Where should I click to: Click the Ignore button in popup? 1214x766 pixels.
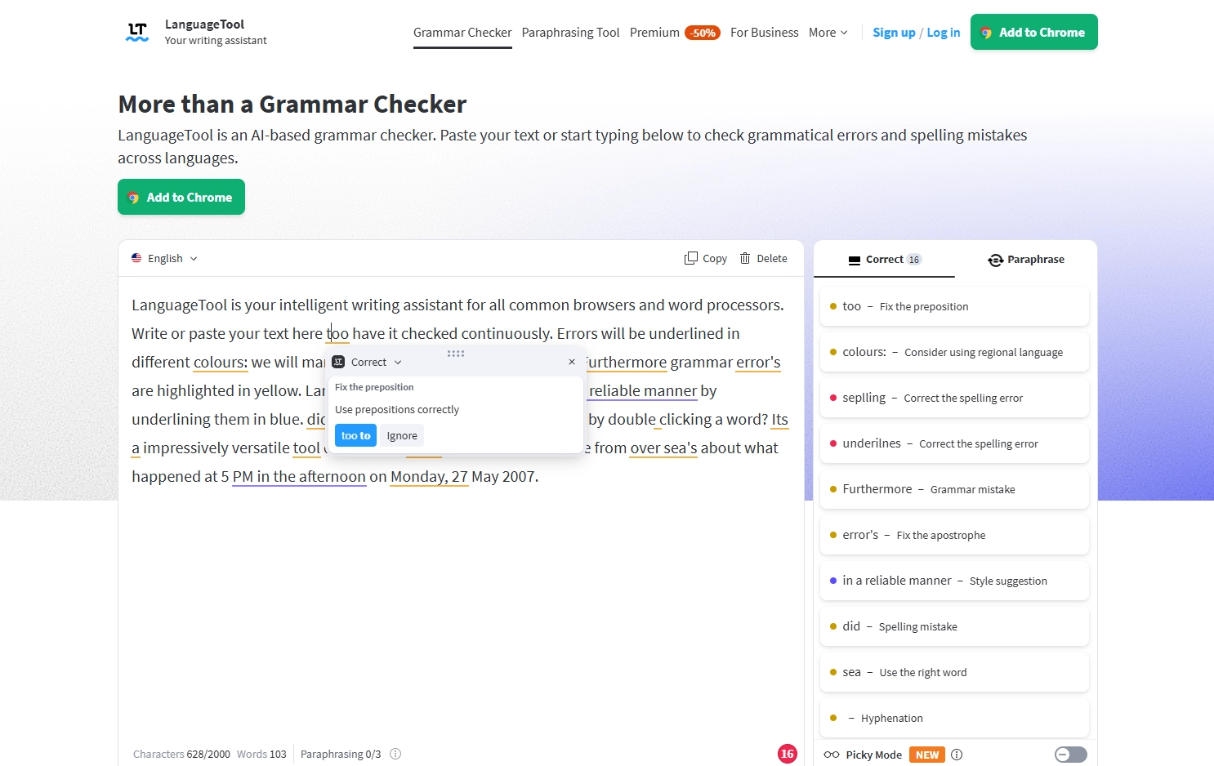point(402,435)
